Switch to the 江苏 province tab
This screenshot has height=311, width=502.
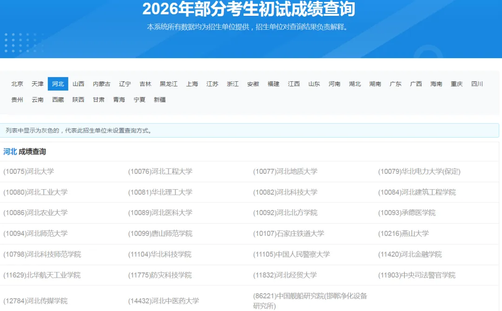click(212, 84)
